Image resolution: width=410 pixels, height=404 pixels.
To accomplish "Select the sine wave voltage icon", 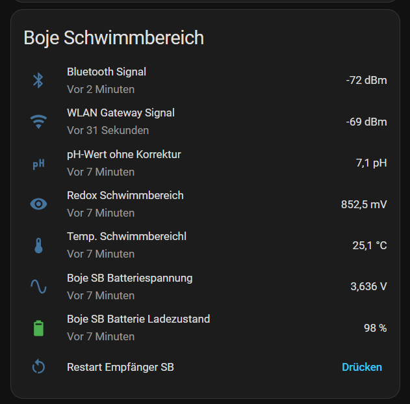I will (x=38, y=286).
